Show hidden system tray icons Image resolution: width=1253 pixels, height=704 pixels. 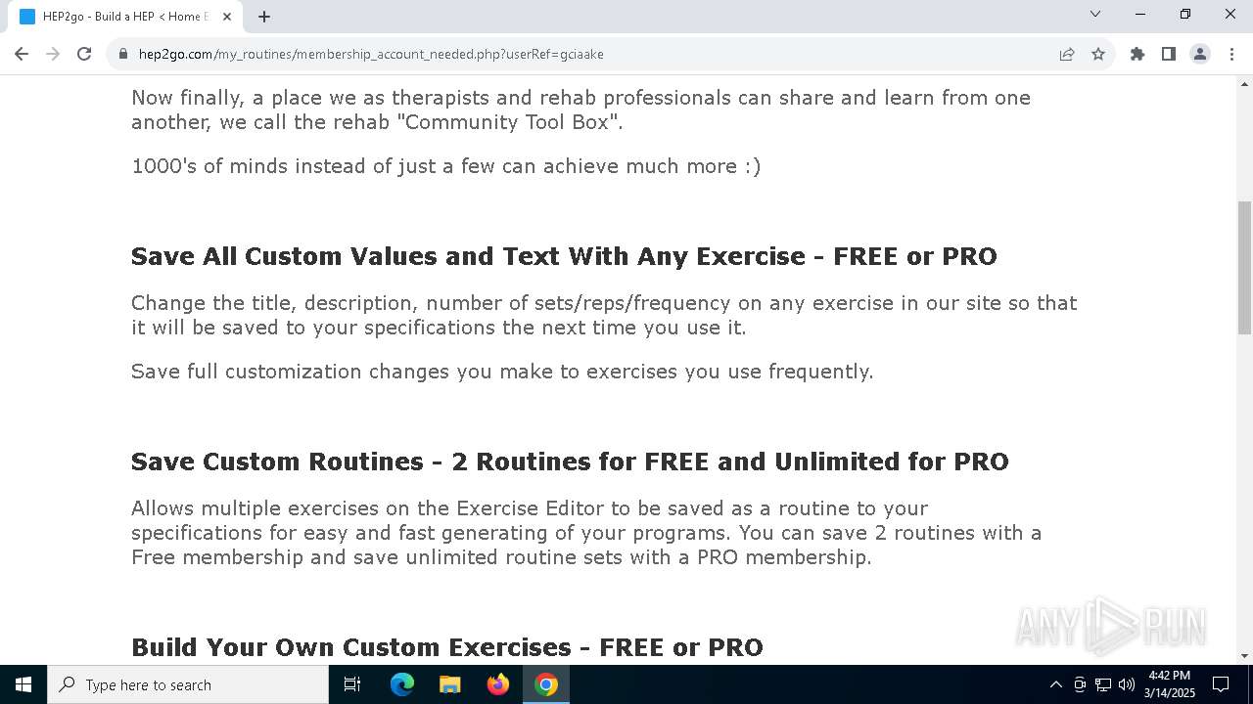pos(1055,684)
